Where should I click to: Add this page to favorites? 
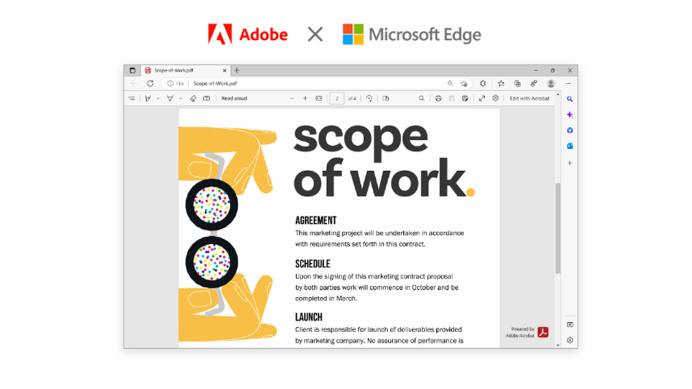click(464, 83)
